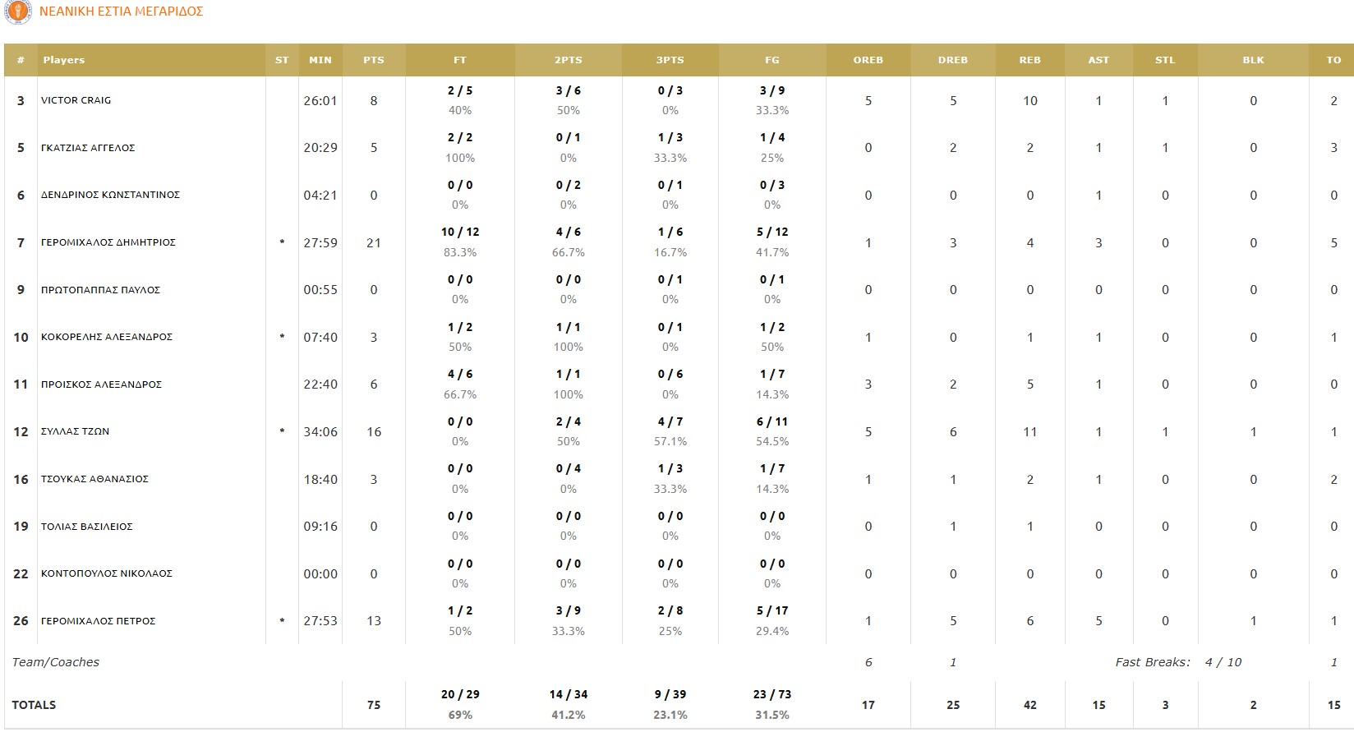Sort by REB column header
The width and height of the screenshot is (1354, 732).
pos(1029,60)
